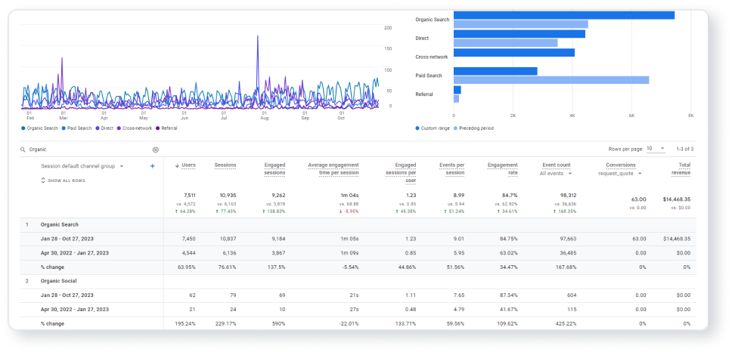The width and height of the screenshot is (732, 352).
Task: Toggle Direct legend dot in line chart
Action: (97, 128)
